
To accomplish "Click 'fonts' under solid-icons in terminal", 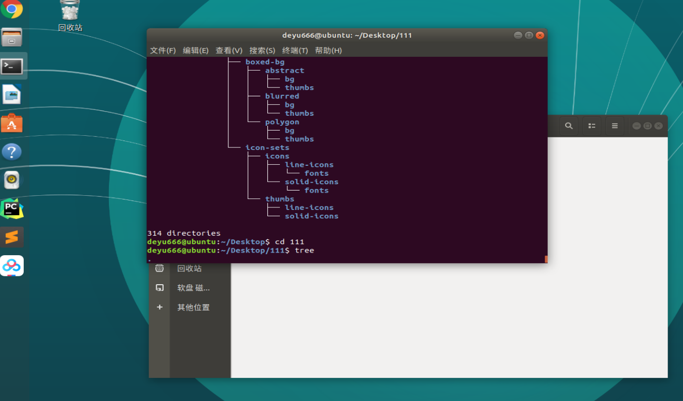I will coord(316,191).
